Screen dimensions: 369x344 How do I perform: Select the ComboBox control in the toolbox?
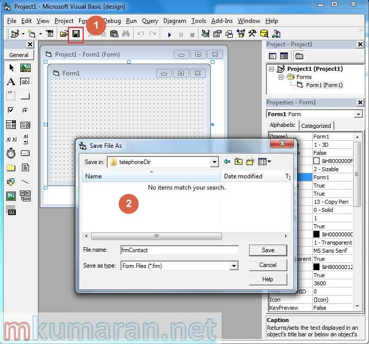pos(11,125)
